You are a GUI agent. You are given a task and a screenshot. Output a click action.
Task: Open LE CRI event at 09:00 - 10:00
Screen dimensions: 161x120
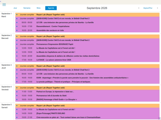[x=87, y=74]
